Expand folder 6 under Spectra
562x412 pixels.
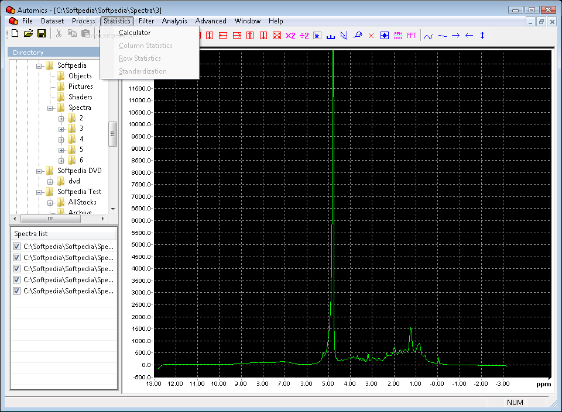pos(61,161)
